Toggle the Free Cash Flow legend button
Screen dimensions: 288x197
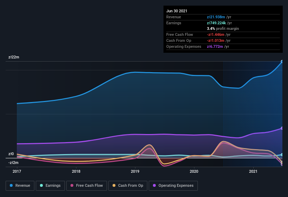click(x=87, y=186)
